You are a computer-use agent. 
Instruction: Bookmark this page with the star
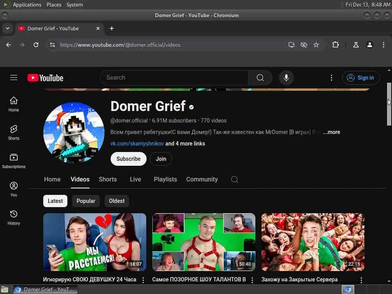(x=316, y=45)
